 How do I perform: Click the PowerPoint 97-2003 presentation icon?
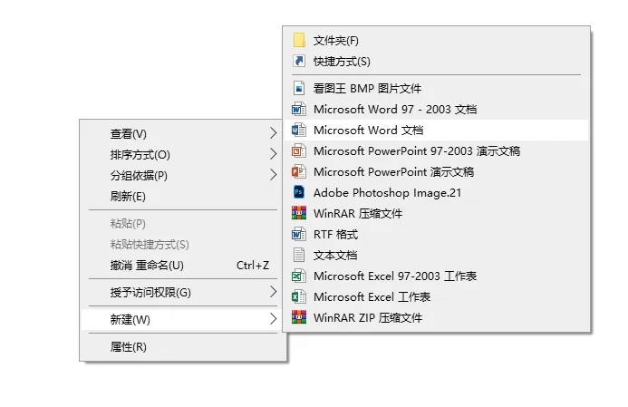click(x=298, y=151)
